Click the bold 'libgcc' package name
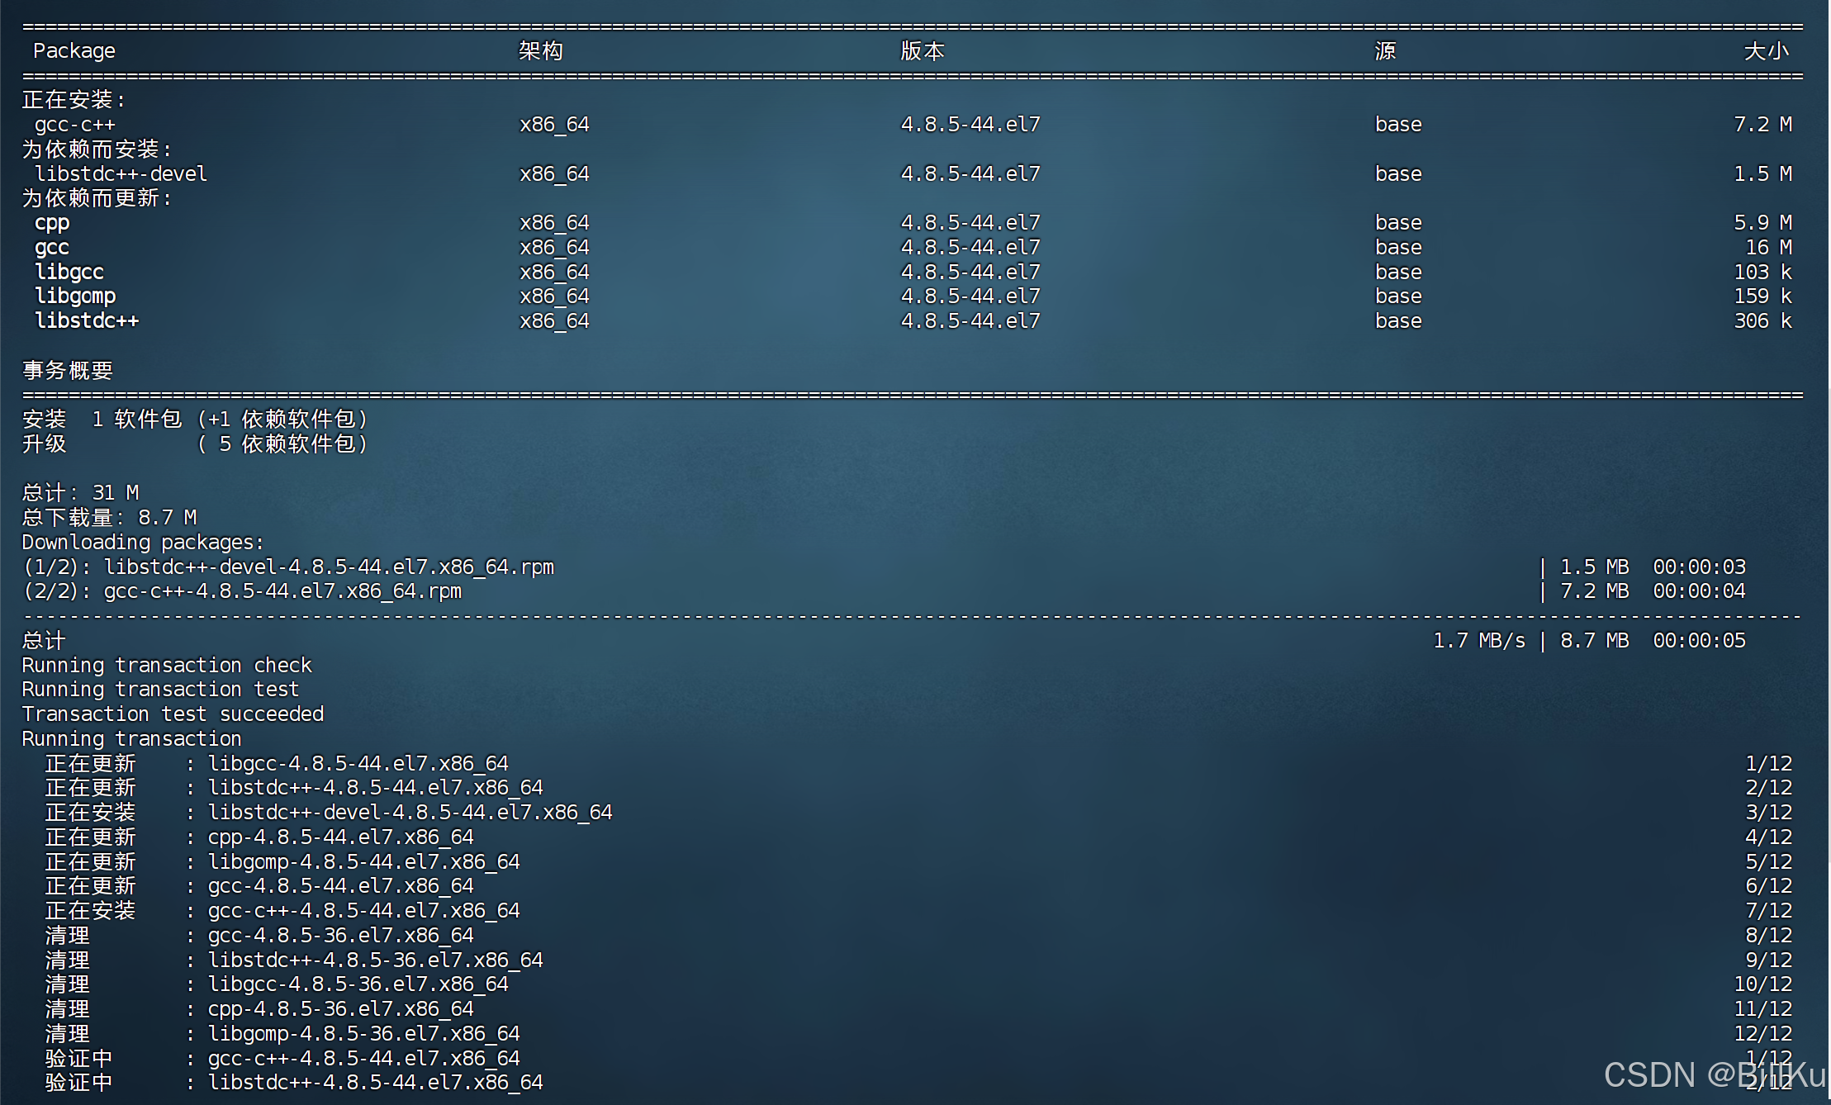 (x=69, y=272)
